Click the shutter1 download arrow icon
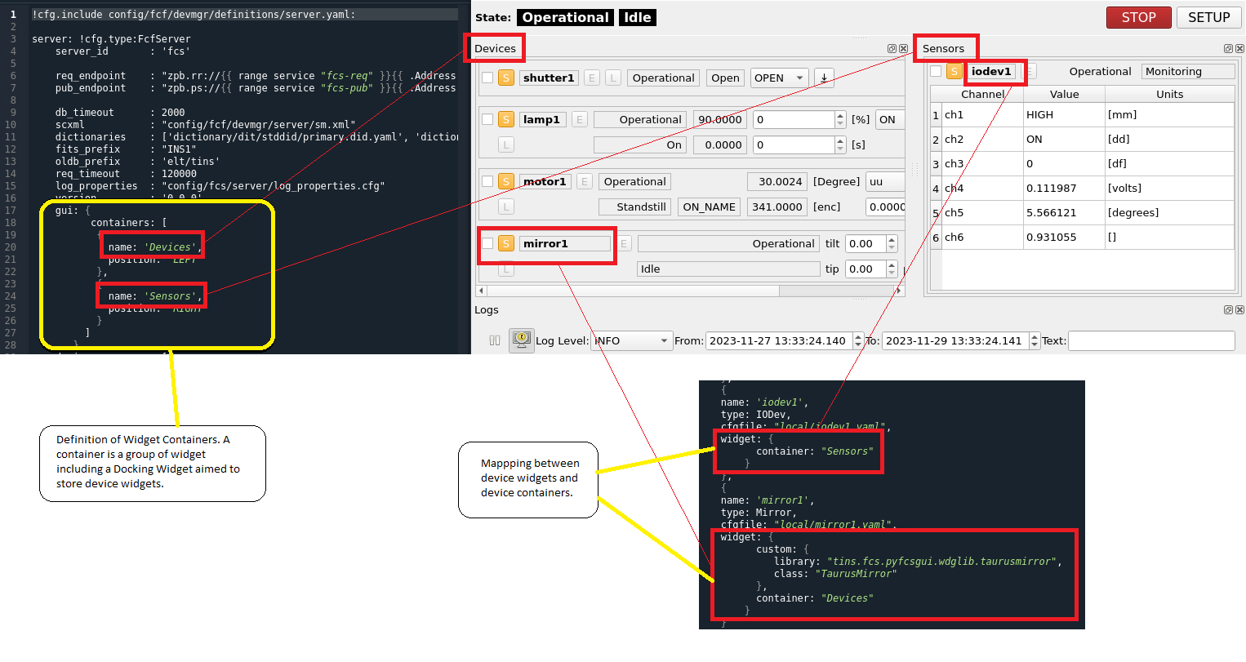The height and width of the screenshot is (662, 1246). pyautogui.click(x=824, y=78)
